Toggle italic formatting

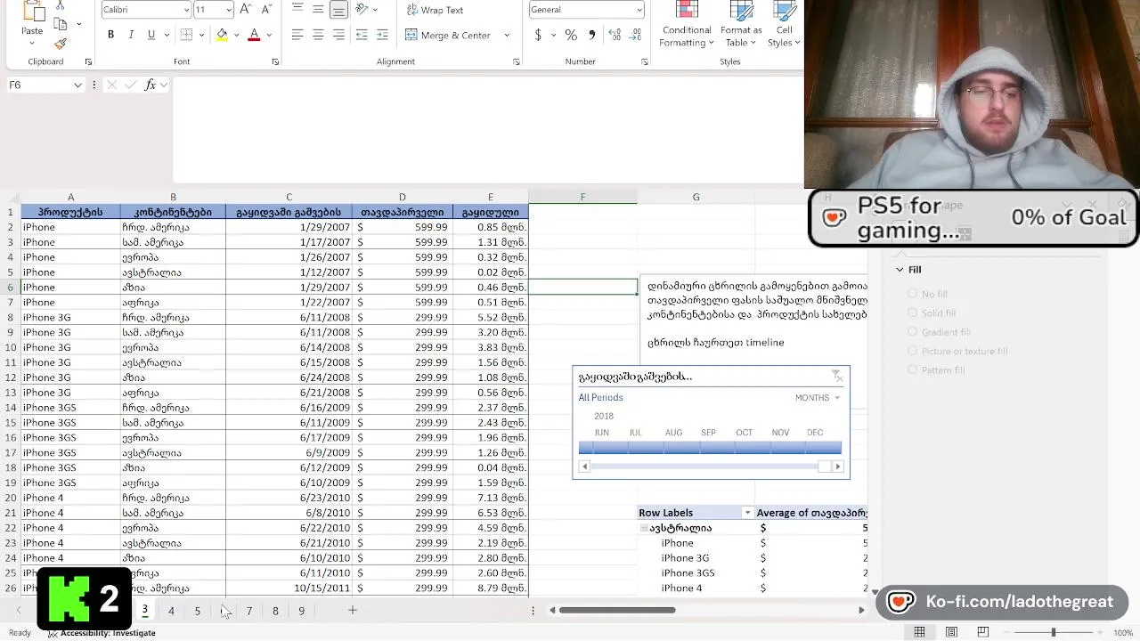point(131,35)
